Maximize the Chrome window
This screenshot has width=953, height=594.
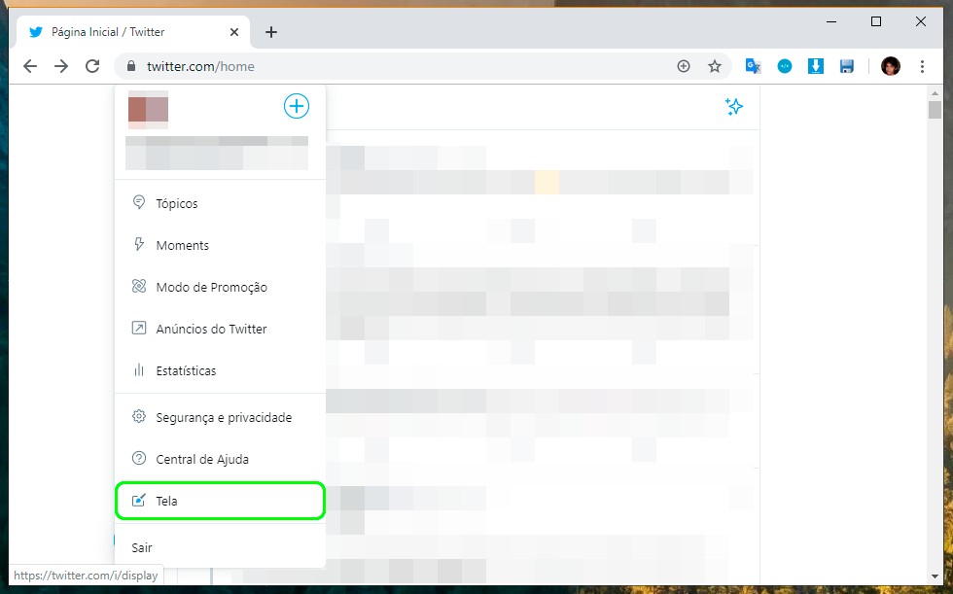coord(876,21)
